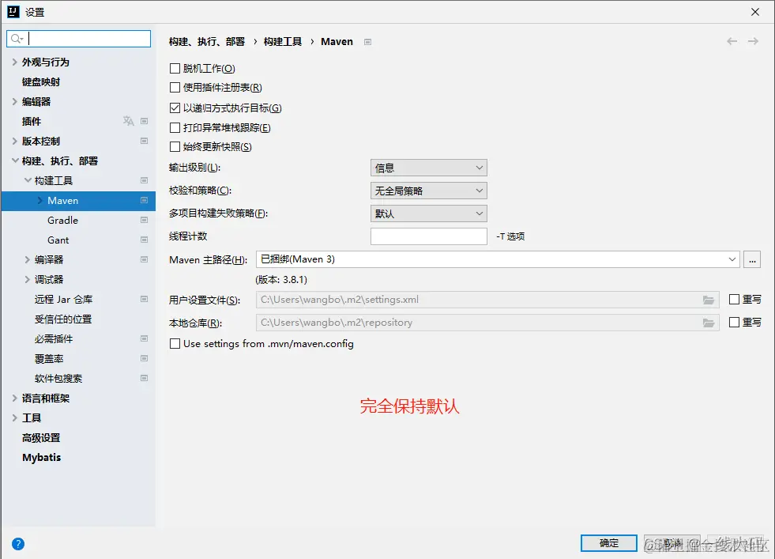Enable 脱机工作 checkbox
Image resolution: width=775 pixels, height=559 pixels.
(x=175, y=68)
